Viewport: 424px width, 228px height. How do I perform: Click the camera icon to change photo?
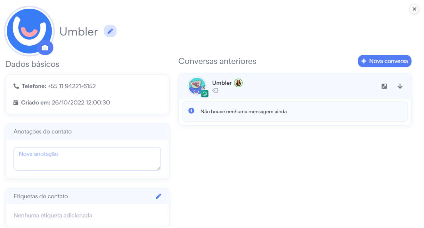pos(45,48)
